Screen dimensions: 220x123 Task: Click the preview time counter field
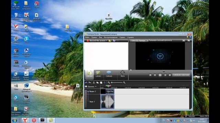(181, 75)
